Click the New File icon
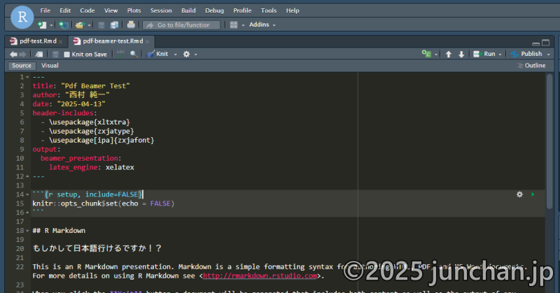Screen dimensions: 560x293 pyautogui.click(x=42, y=24)
